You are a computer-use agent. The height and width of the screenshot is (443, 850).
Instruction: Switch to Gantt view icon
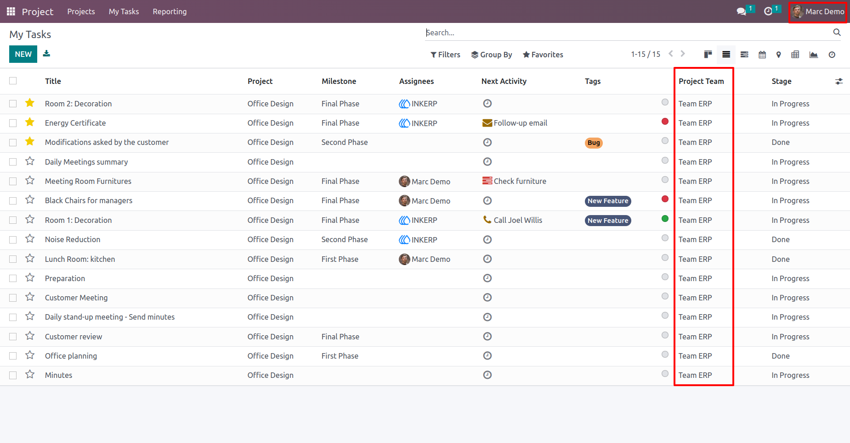[744, 55]
